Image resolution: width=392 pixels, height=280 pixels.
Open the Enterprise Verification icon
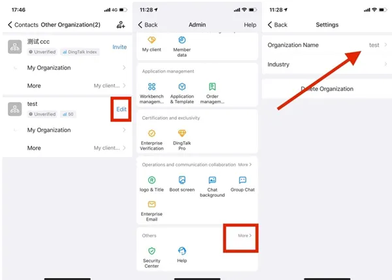pos(152,133)
